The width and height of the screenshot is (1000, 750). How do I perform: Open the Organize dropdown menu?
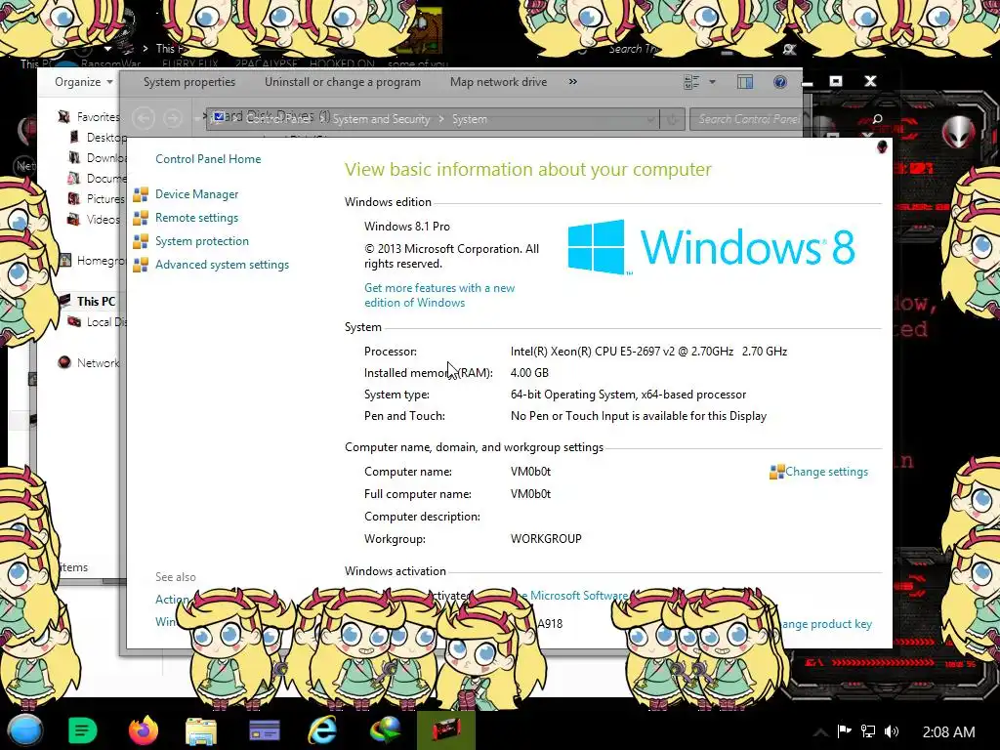point(84,82)
